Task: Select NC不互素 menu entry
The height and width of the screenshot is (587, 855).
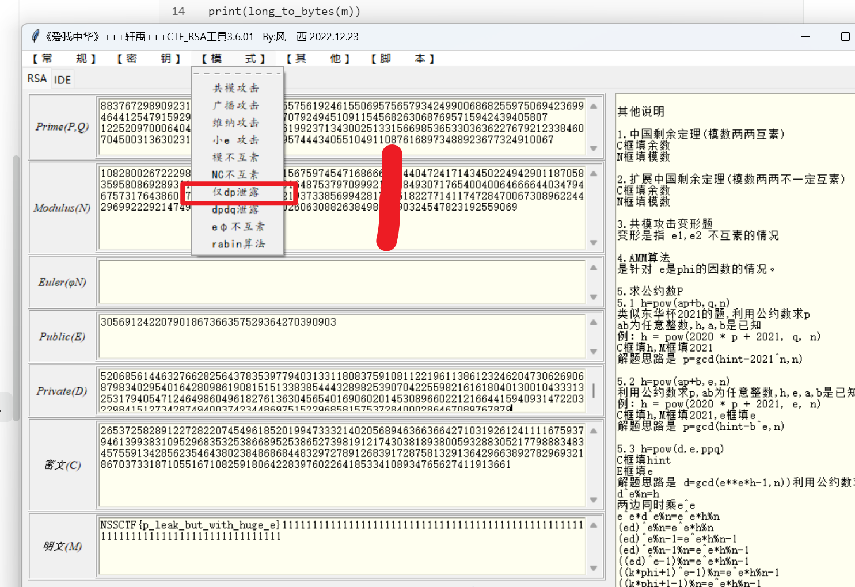Action: (236, 174)
